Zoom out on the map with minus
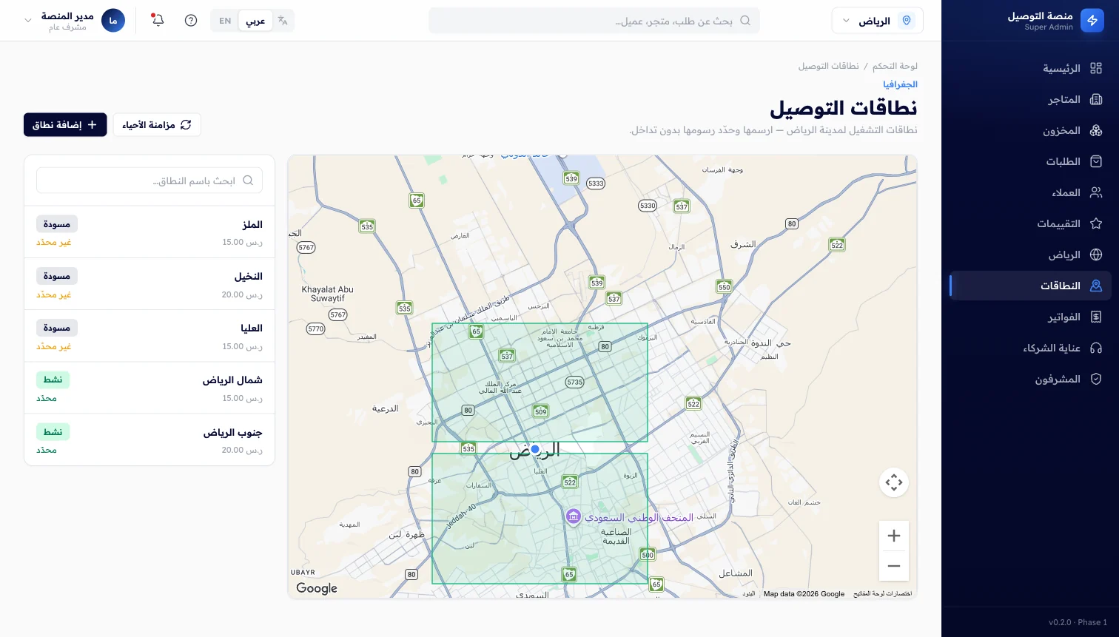This screenshot has height=637, width=1119. pyautogui.click(x=894, y=566)
